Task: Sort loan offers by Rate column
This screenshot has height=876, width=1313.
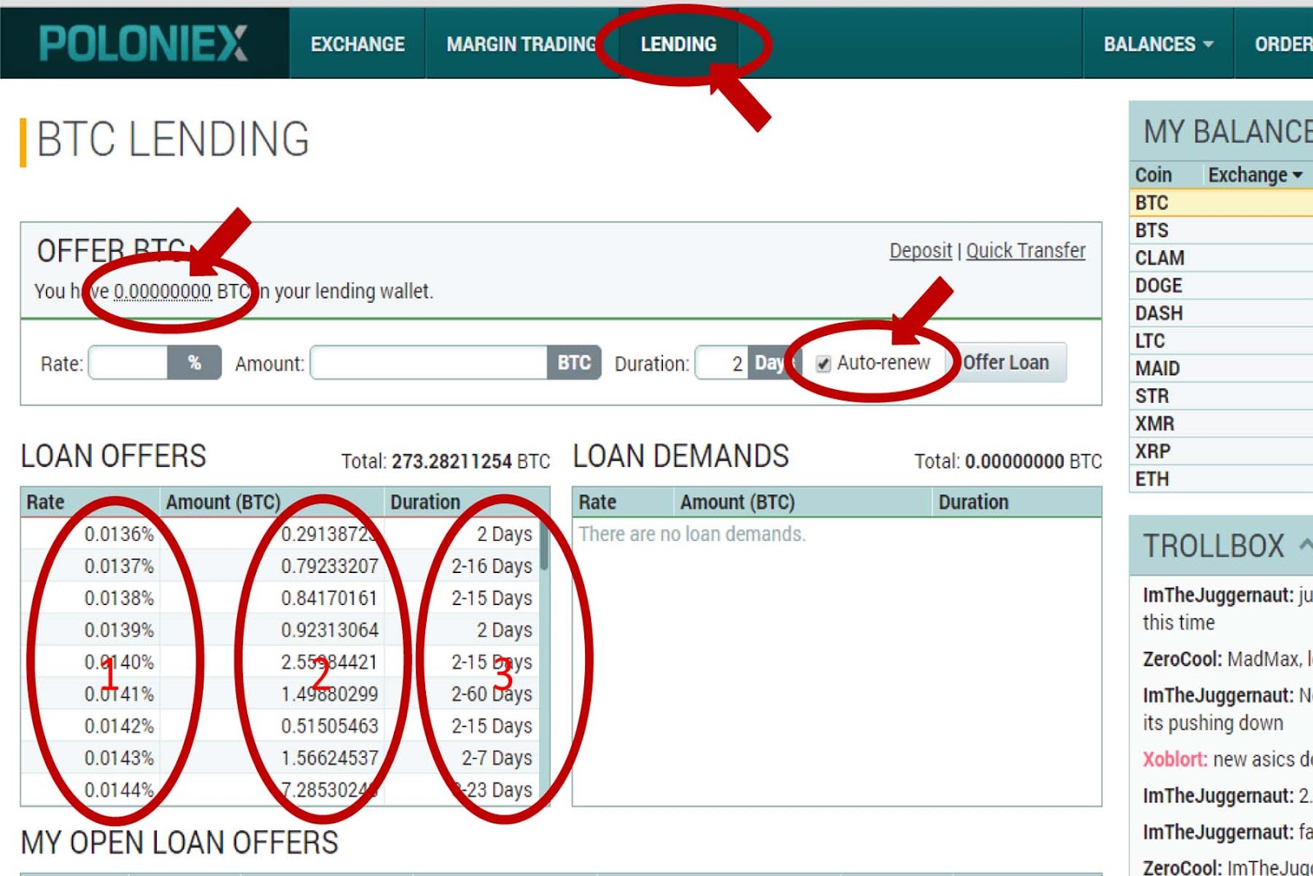Action: pos(45,502)
